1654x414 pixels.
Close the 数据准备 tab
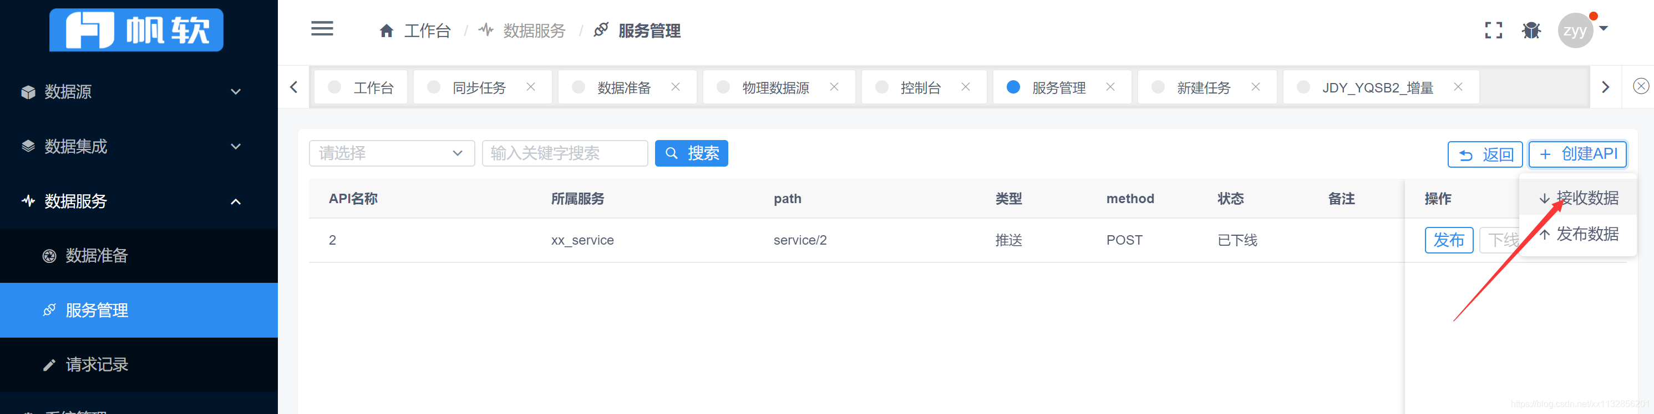point(676,86)
